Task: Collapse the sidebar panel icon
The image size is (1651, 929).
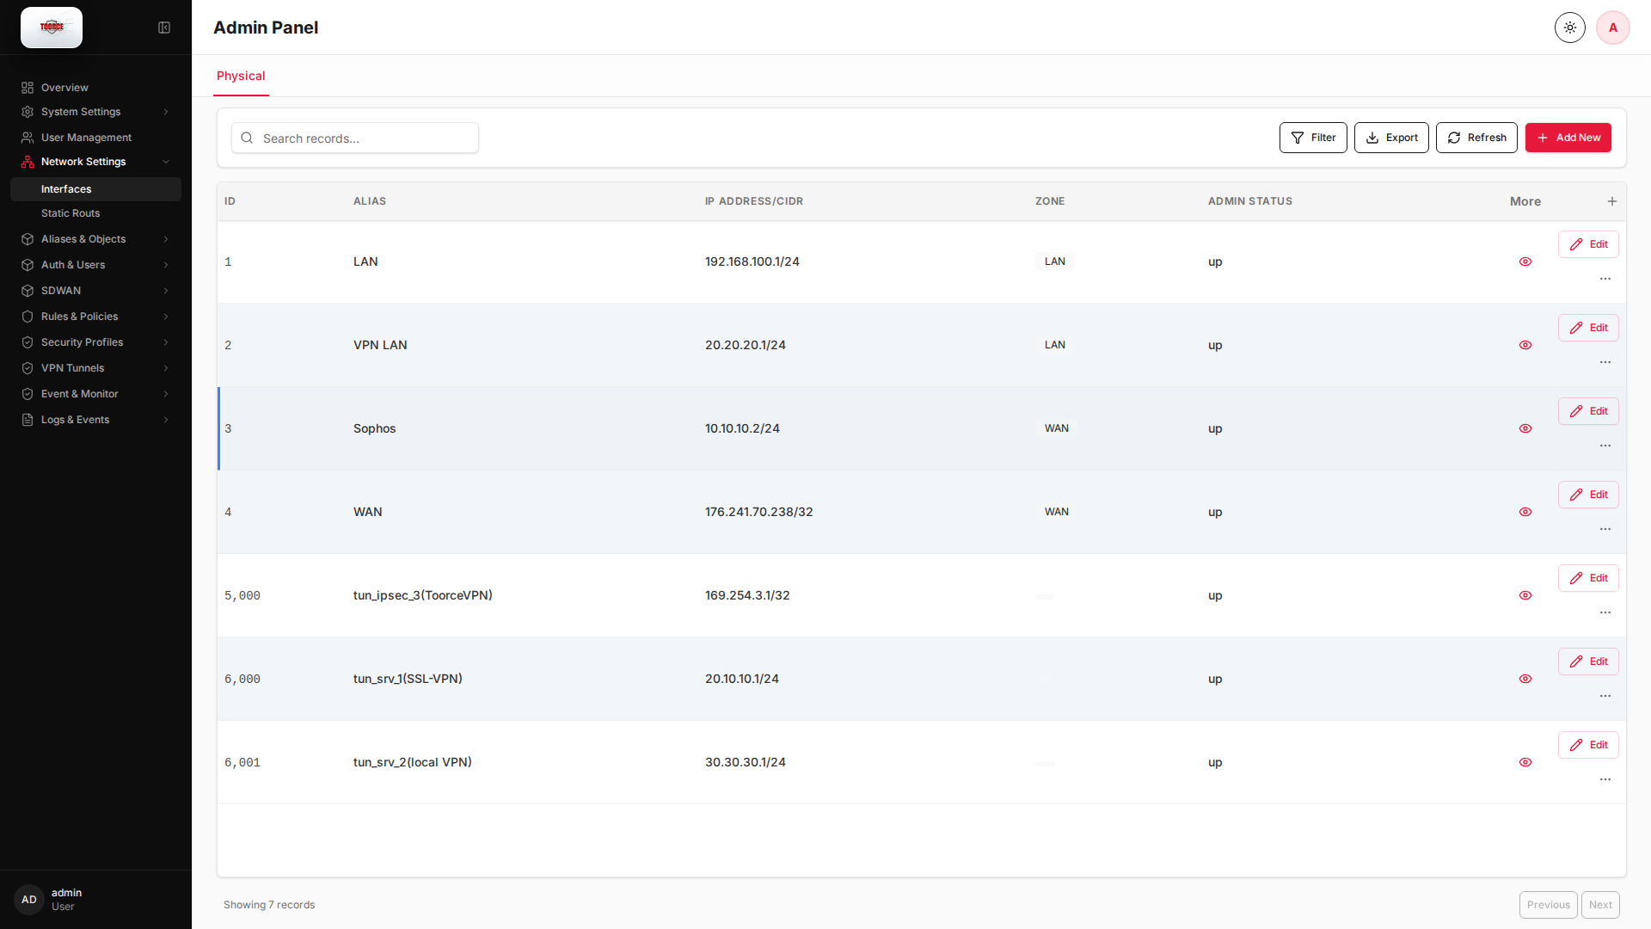Action: click(x=164, y=28)
